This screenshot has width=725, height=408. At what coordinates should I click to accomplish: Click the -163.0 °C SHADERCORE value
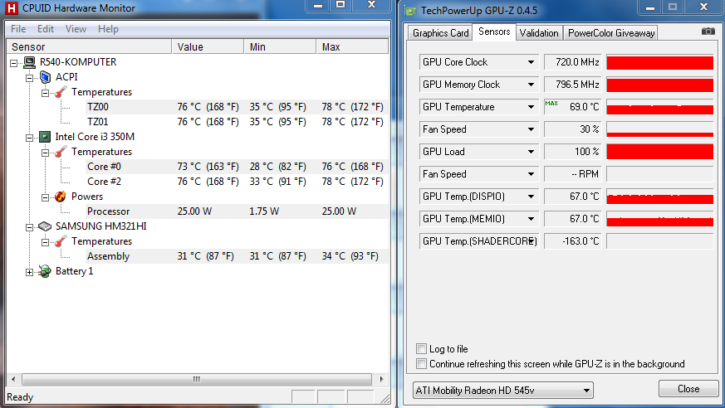[573, 241]
